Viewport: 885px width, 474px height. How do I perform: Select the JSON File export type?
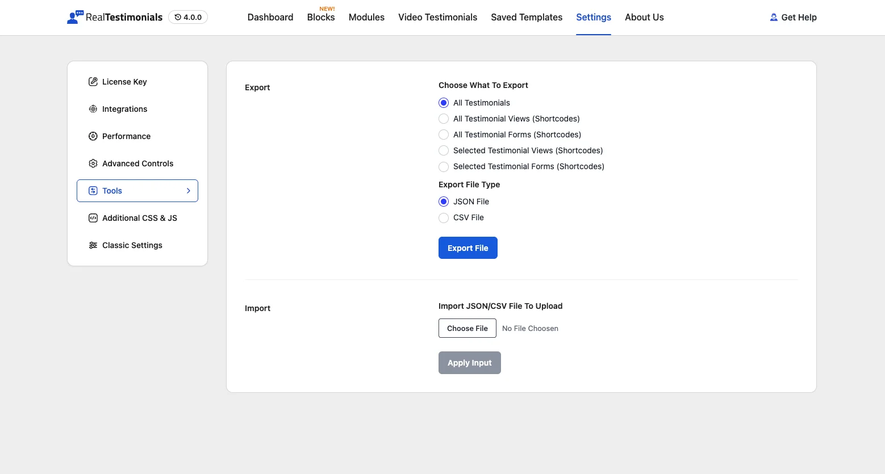point(444,202)
